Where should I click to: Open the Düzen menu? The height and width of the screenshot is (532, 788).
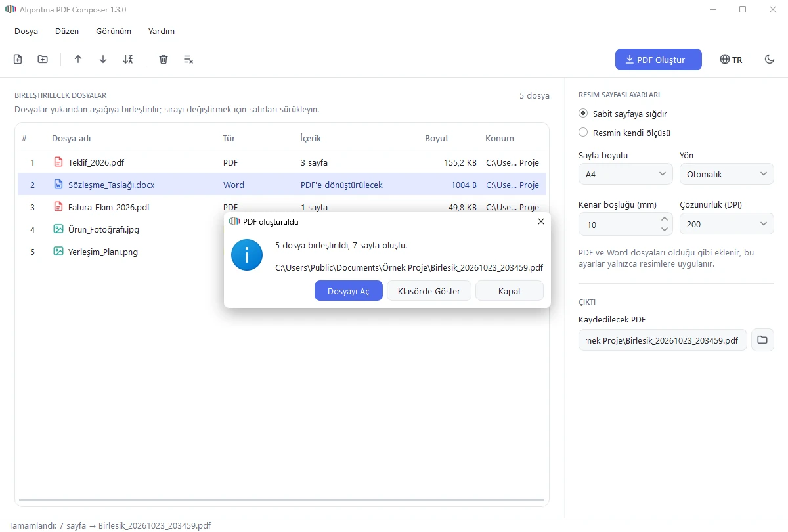pos(67,31)
